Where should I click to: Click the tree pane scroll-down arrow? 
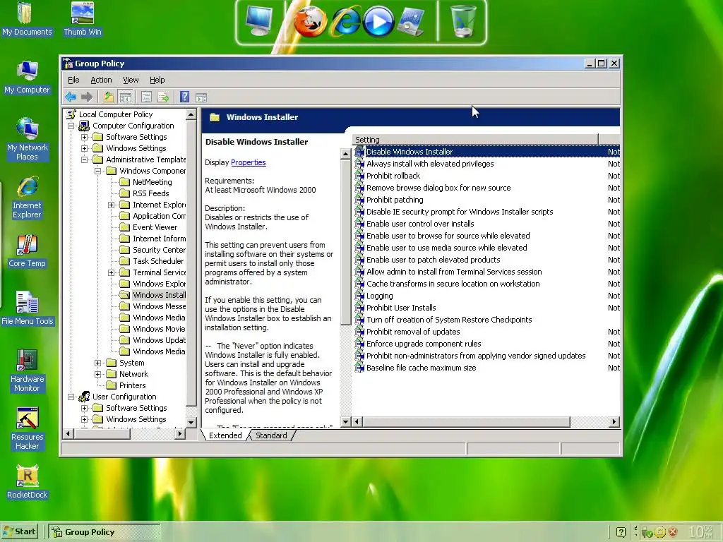click(191, 422)
